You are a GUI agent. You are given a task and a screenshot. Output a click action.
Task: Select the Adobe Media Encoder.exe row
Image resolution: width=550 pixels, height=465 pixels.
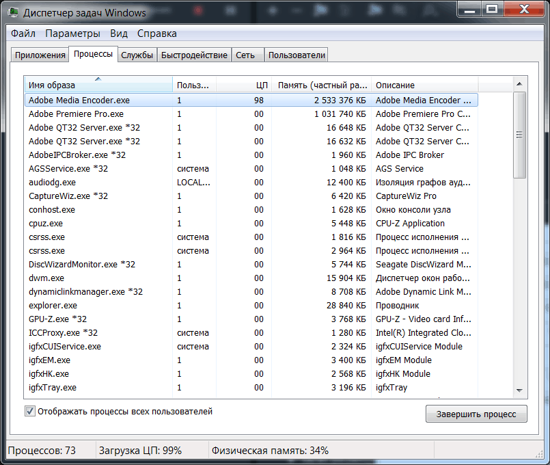tap(251, 101)
